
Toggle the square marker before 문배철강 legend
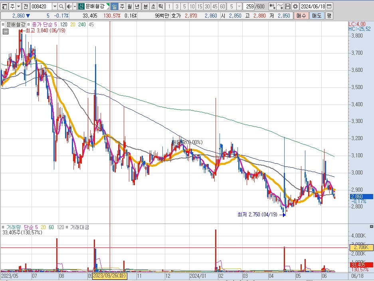tap(3, 24)
